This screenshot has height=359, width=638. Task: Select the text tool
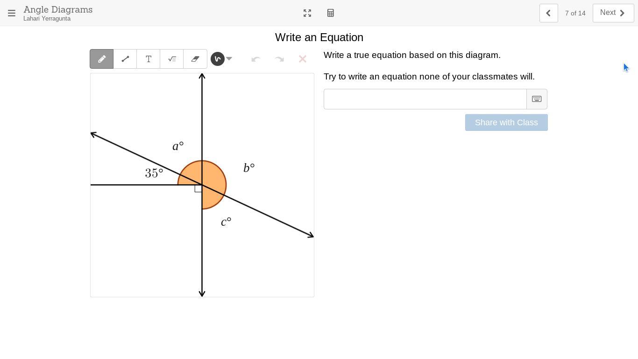[149, 59]
